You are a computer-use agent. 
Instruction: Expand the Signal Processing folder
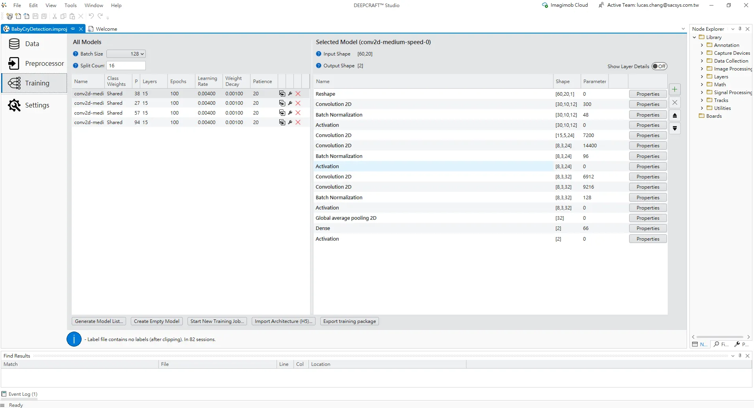[702, 93]
